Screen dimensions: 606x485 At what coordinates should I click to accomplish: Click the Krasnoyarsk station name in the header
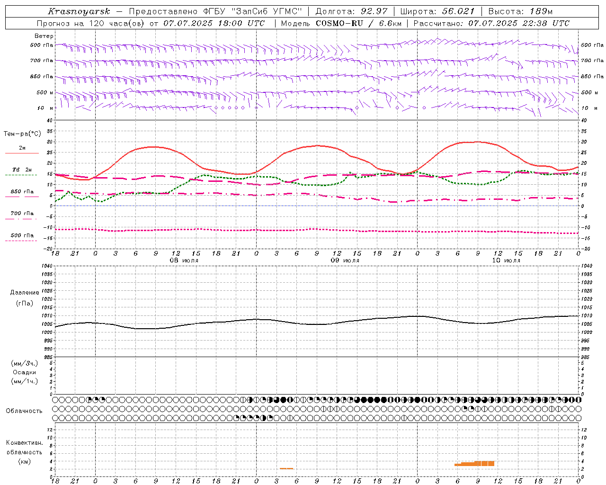click(x=79, y=11)
